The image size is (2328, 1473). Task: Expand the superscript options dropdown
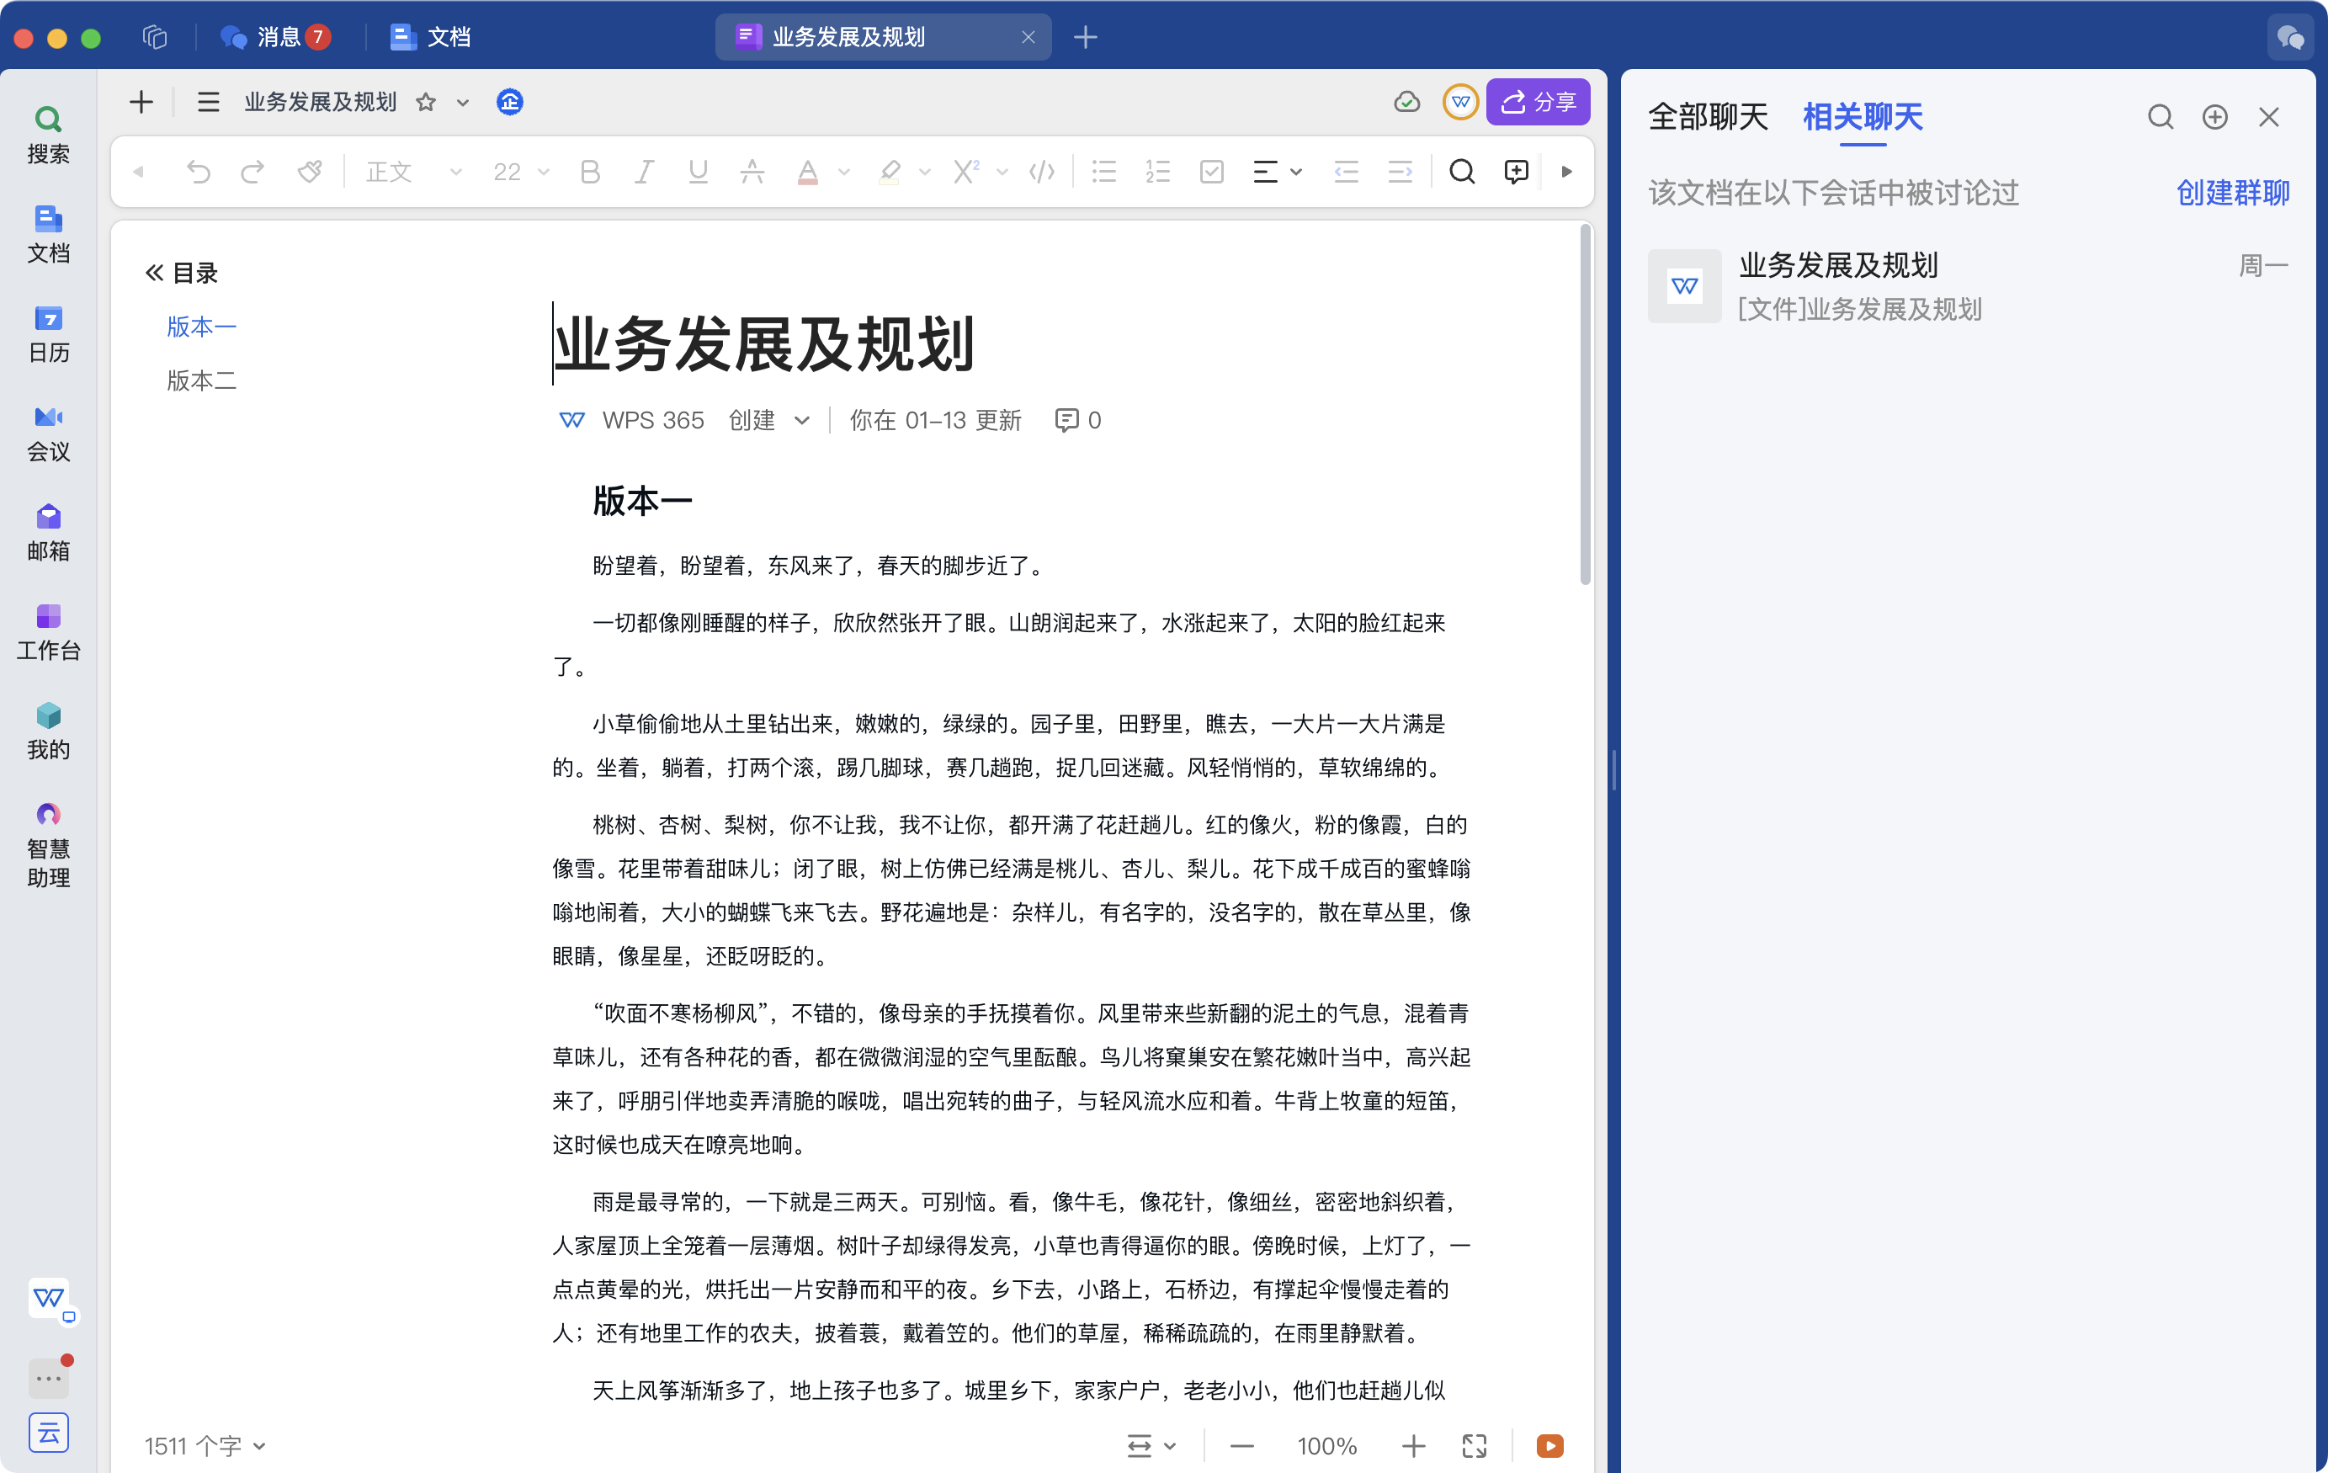[x=1002, y=173]
